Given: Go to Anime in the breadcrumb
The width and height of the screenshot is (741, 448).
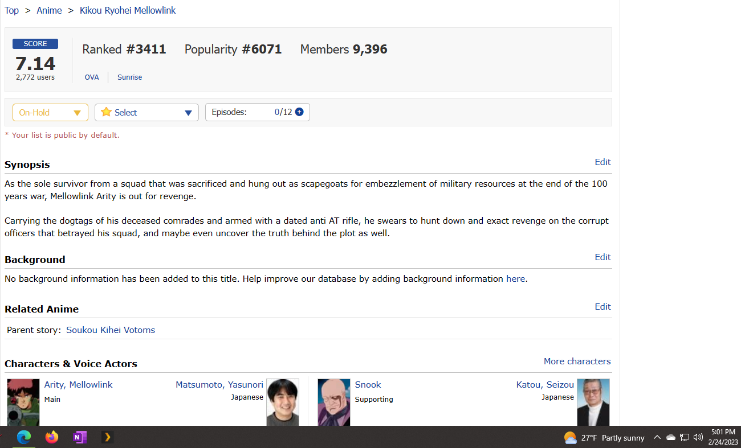Looking at the screenshot, I should click(x=49, y=10).
